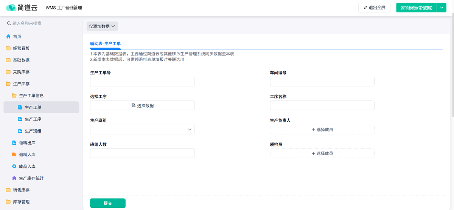This screenshot has height=210, width=454.
Task: Click 退出全屏 button
Action: [375, 8]
